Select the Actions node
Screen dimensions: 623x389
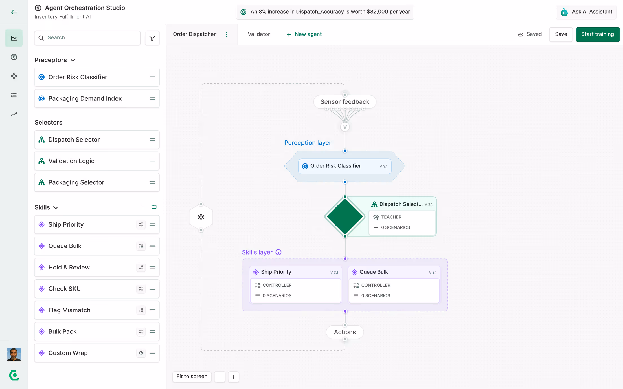coord(345,332)
